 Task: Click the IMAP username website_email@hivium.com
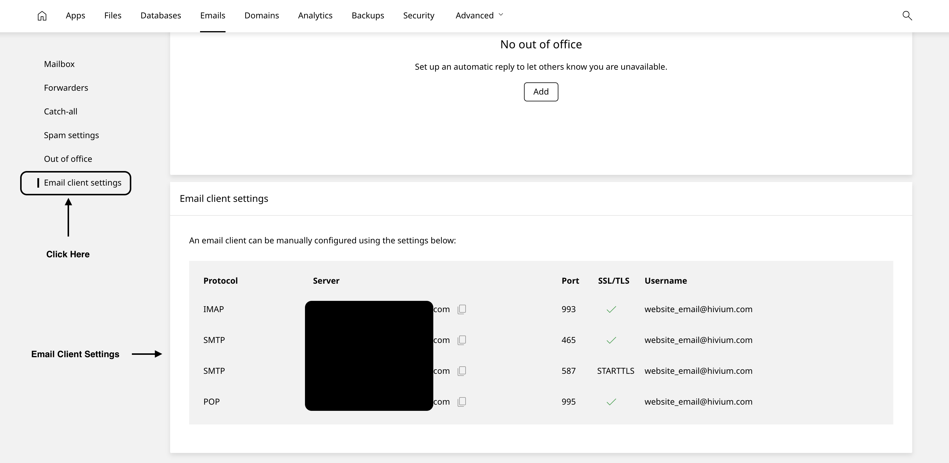(x=698, y=309)
